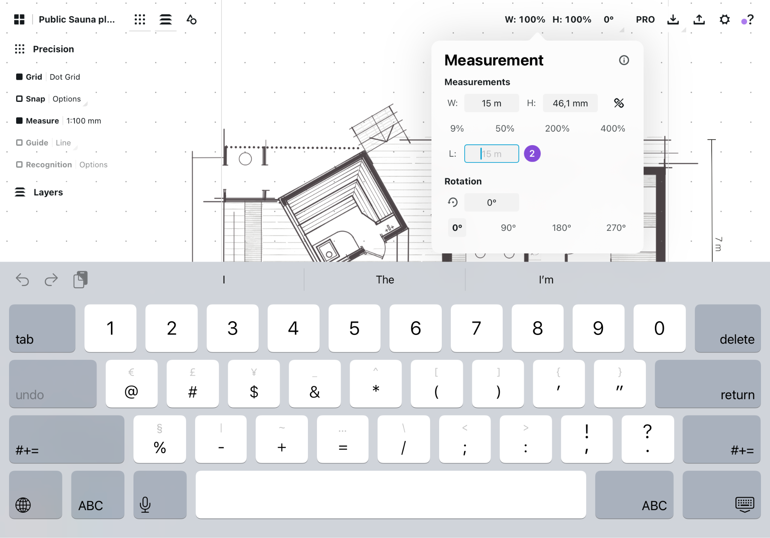Open the shapes library icon

pos(191,20)
